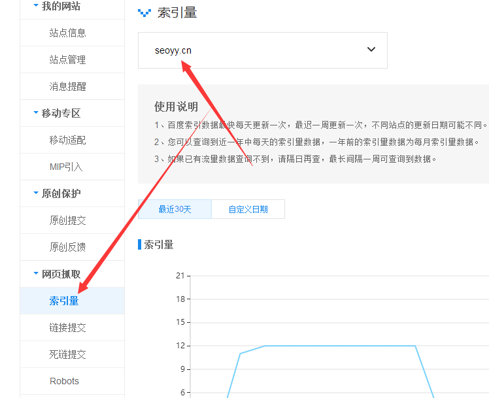Open Robots menu item
489x398 pixels.
[64, 381]
